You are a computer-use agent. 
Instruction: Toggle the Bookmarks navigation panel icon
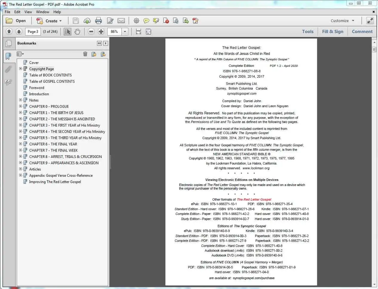[x=8, y=56]
